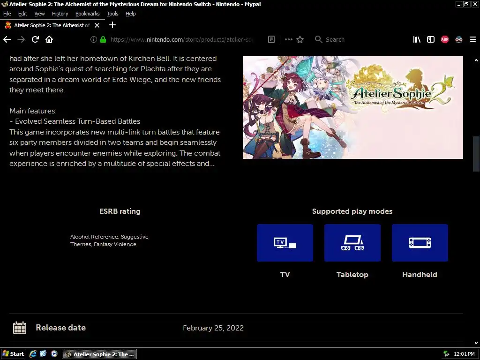
Task: Click the Main features: line
Action: point(33,111)
